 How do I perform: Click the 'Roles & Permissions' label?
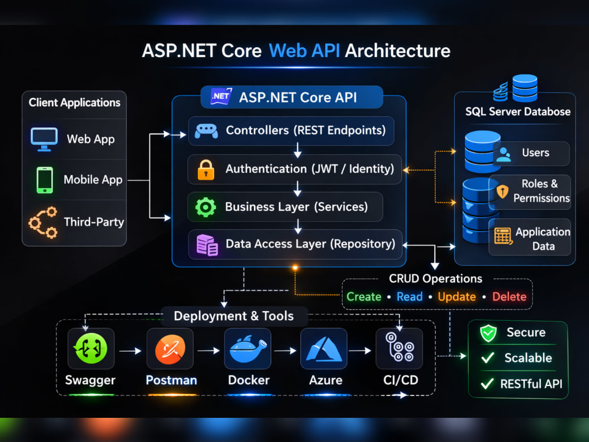click(x=541, y=191)
